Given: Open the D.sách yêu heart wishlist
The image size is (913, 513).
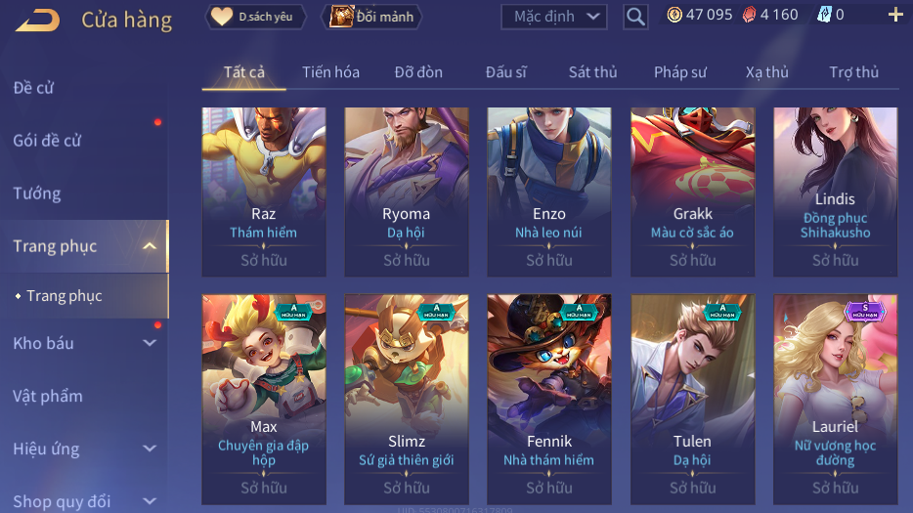Looking at the screenshot, I should click(255, 17).
